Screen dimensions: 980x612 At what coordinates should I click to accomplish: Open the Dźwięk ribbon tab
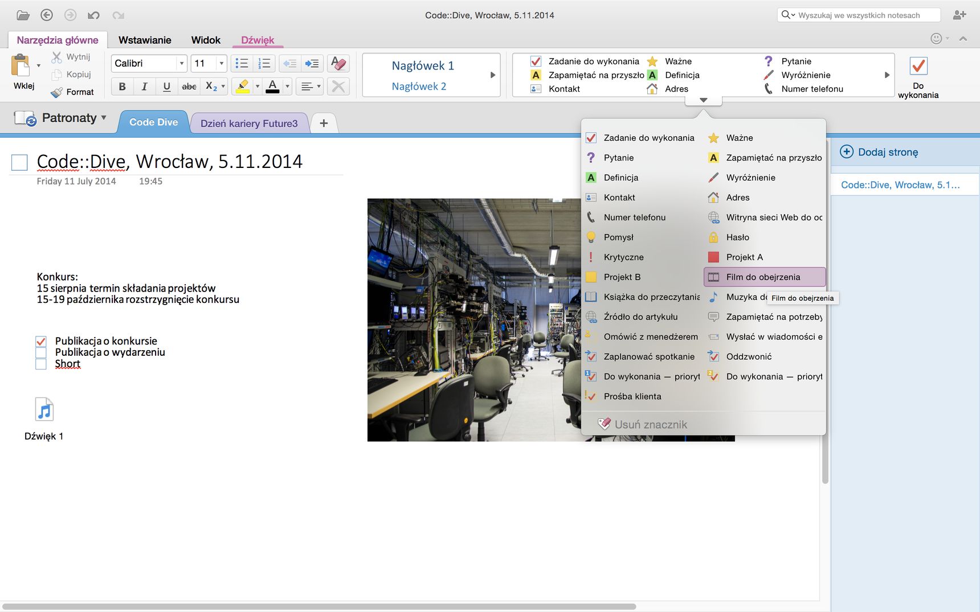[258, 40]
